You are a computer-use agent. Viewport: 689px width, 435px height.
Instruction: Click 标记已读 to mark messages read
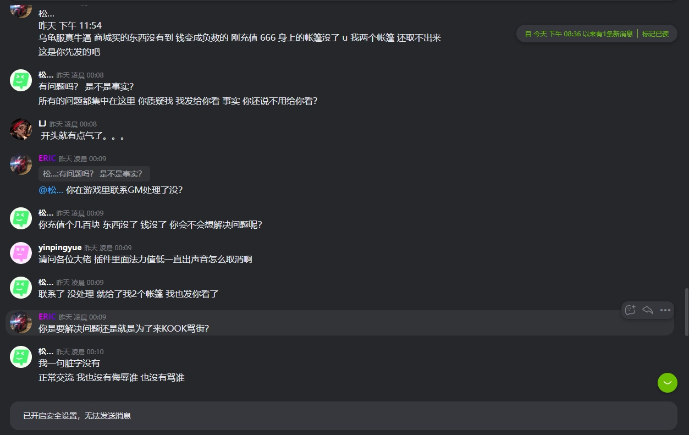(x=655, y=34)
